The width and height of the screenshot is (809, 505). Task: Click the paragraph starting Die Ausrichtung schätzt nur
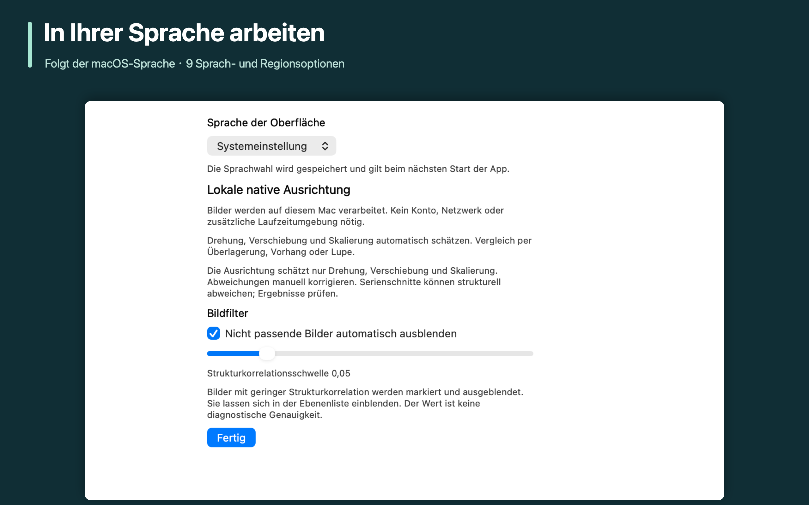[354, 282]
